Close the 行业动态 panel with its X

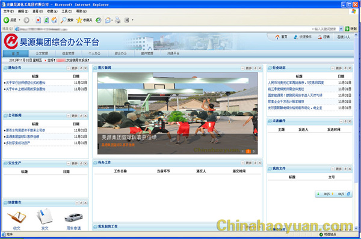350,68
